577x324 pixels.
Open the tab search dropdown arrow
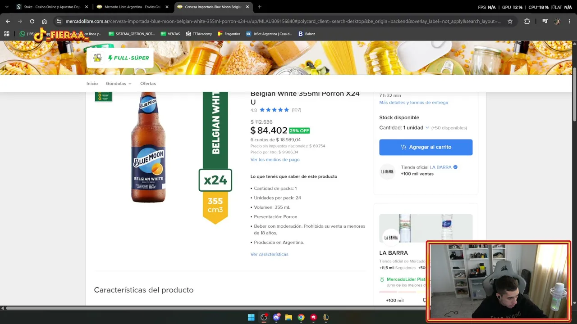tap(6, 7)
